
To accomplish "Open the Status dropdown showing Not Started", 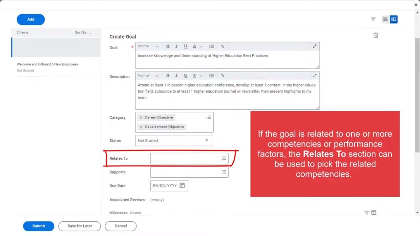I will (x=174, y=141).
